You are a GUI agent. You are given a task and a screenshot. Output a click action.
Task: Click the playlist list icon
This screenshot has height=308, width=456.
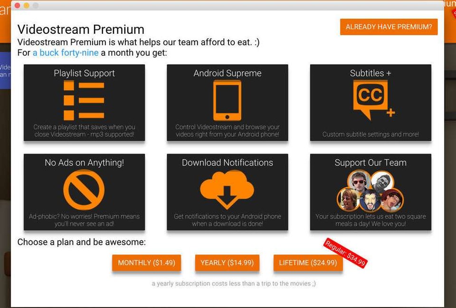pos(84,100)
